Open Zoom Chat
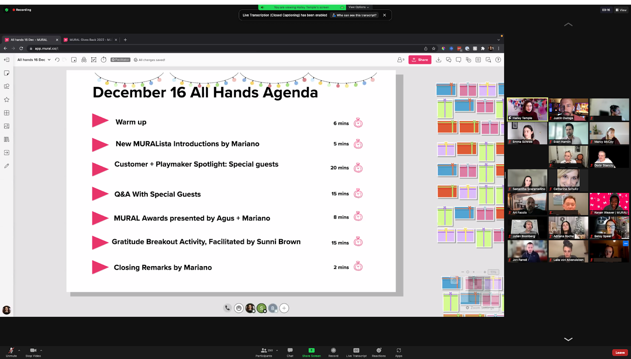The image size is (631, 359). 290,352
